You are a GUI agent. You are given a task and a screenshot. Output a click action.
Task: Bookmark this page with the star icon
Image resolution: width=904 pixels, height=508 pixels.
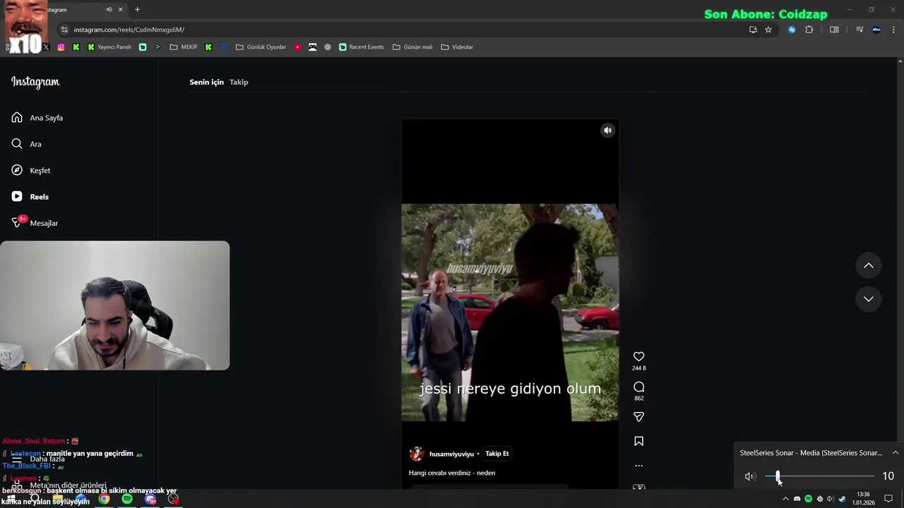(x=768, y=30)
